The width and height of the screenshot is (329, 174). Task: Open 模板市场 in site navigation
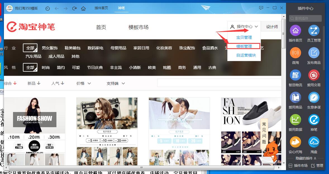click(x=139, y=27)
